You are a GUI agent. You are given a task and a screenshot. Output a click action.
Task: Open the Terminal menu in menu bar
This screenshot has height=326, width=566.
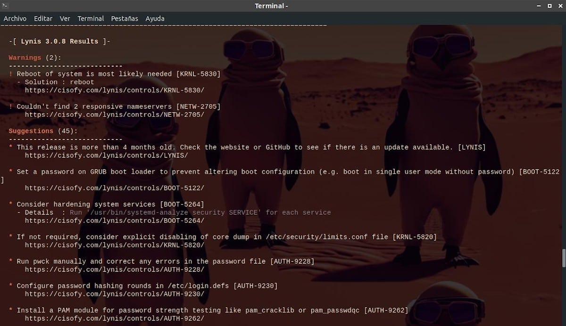click(91, 18)
